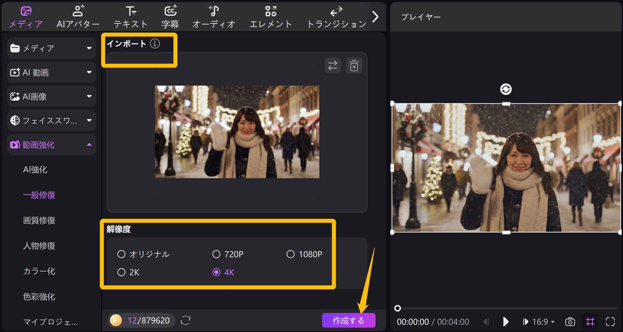This screenshot has width=623, height=332.
Task: Take a snapshot with the camera icon
Action: [569, 322]
